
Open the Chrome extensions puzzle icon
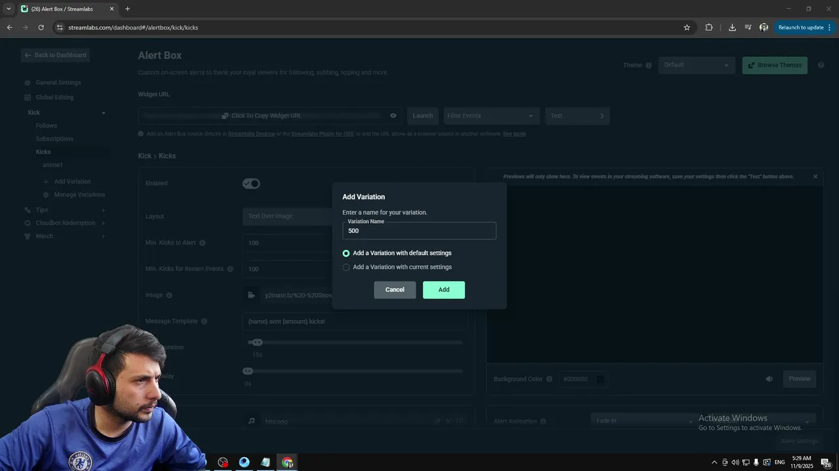click(x=709, y=27)
